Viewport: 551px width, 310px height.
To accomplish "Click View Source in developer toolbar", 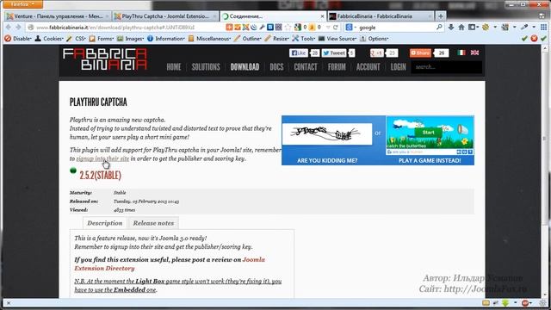I will pos(337,39).
